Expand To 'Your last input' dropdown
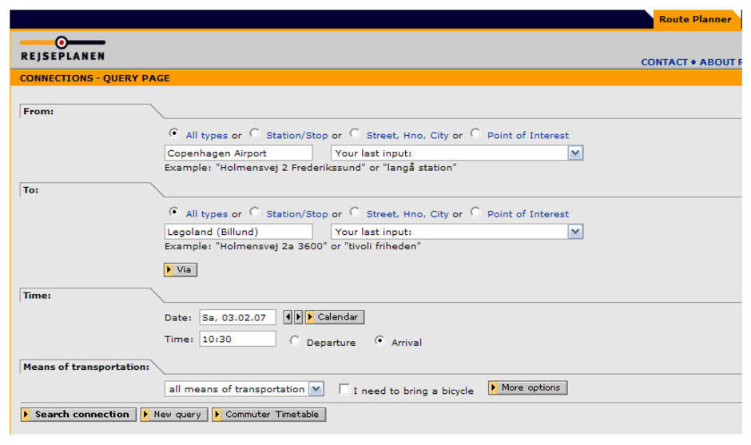751x445 pixels. [x=575, y=232]
